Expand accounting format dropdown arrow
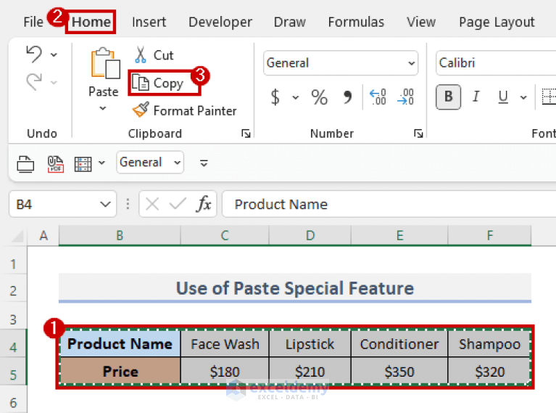Screen dimensions: 556x413 pos(295,97)
